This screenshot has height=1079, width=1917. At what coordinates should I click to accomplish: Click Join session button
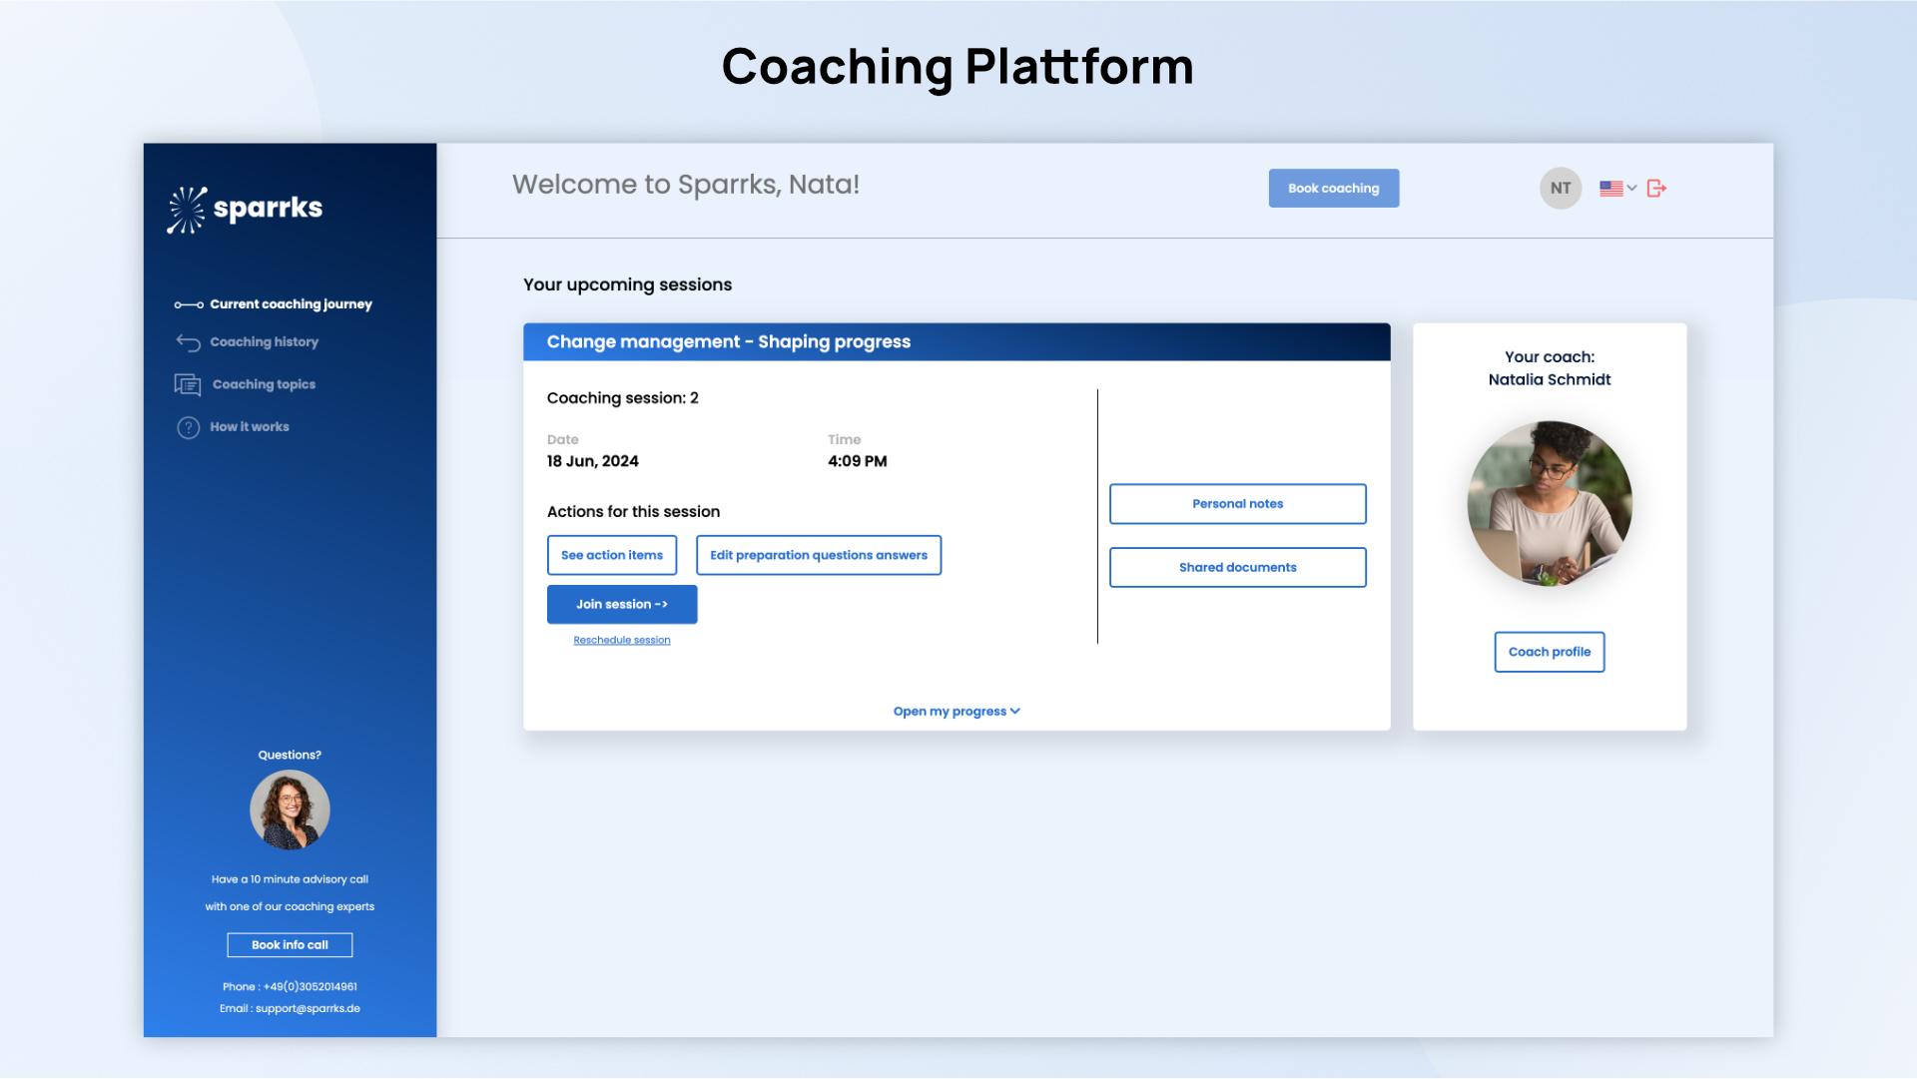(621, 604)
